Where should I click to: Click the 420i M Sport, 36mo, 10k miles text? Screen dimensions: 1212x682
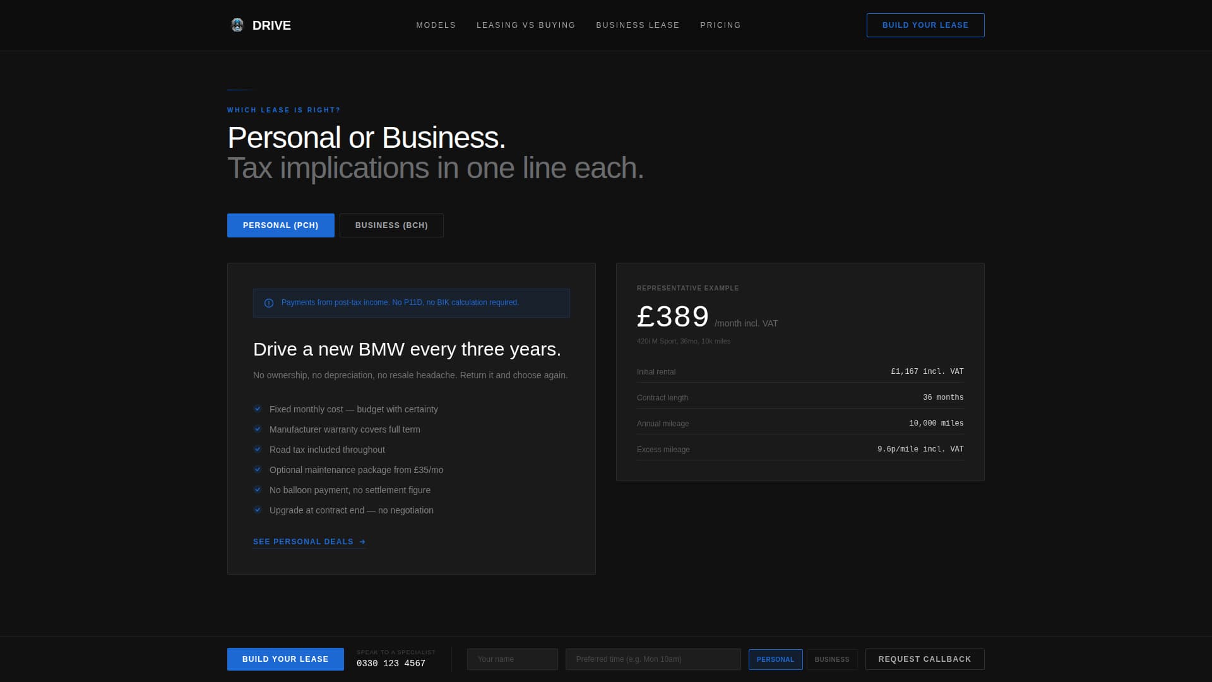tap(684, 341)
